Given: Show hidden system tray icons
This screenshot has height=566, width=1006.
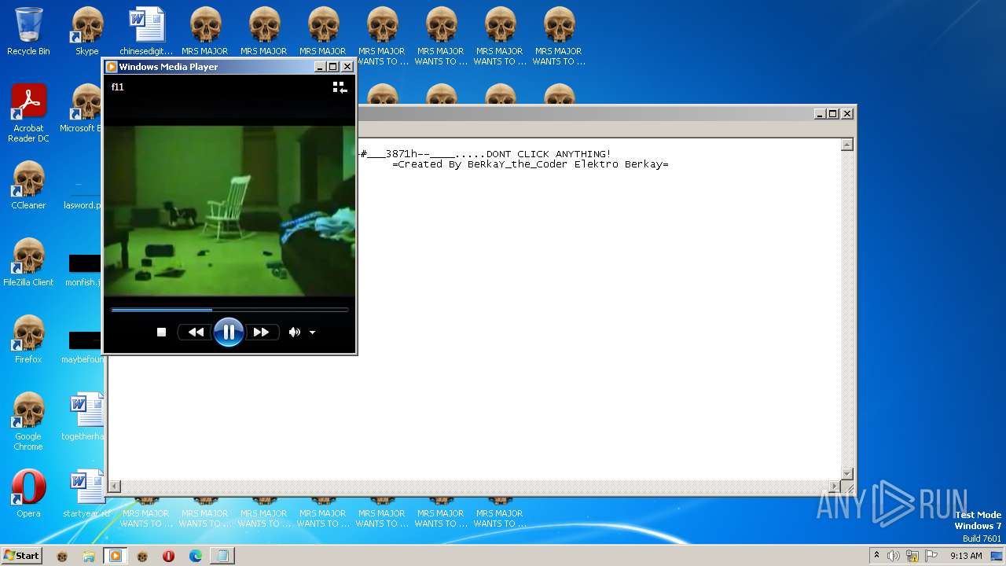Looking at the screenshot, I should coord(877,556).
